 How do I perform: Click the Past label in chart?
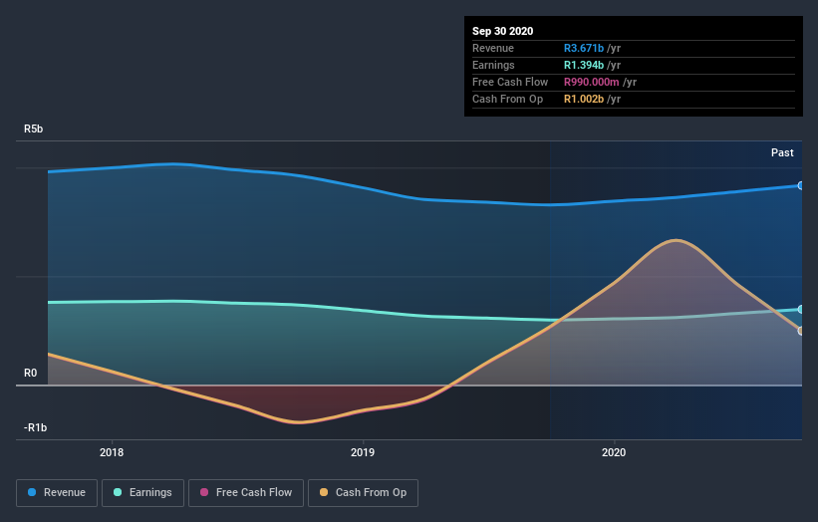coord(782,152)
